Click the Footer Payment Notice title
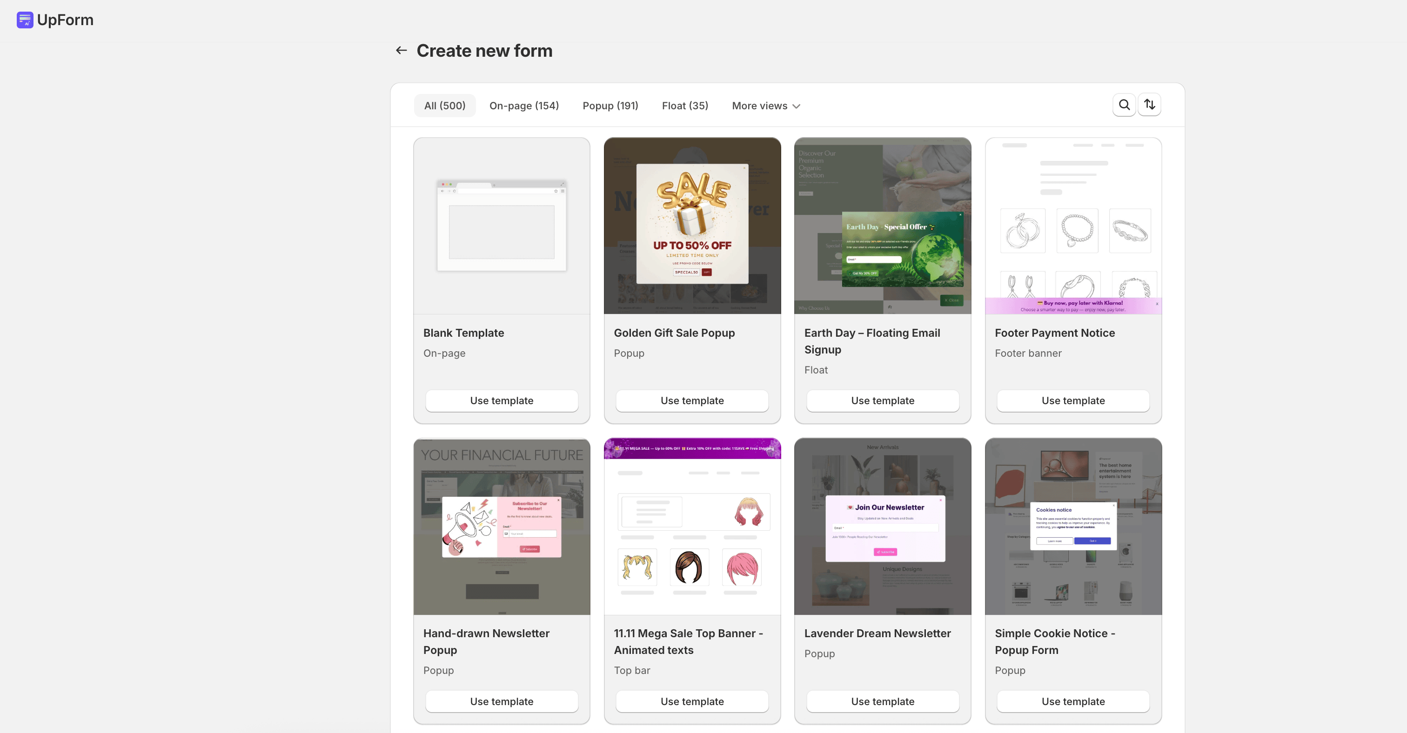The image size is (1407, 733). [1055, 333]
